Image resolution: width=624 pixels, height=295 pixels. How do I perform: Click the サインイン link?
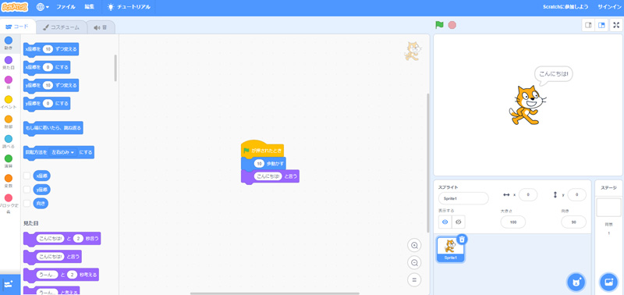(608, 7)
